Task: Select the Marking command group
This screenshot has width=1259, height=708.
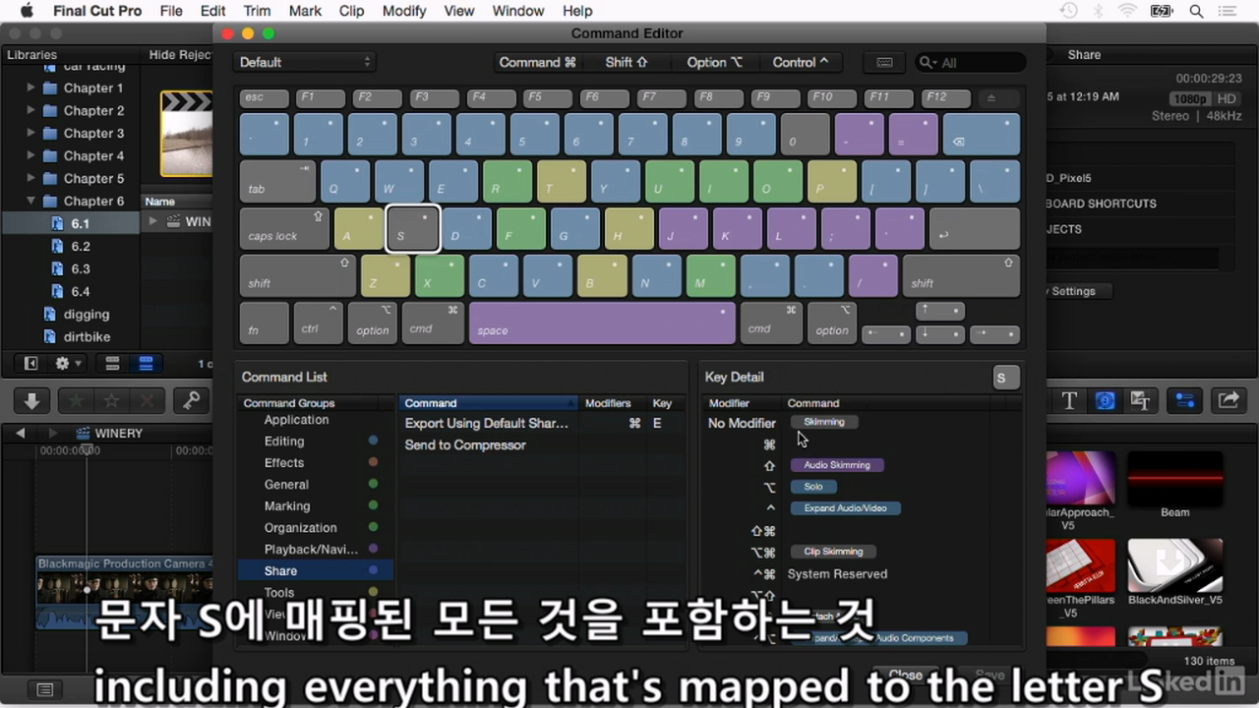Action: click(287, 506)
